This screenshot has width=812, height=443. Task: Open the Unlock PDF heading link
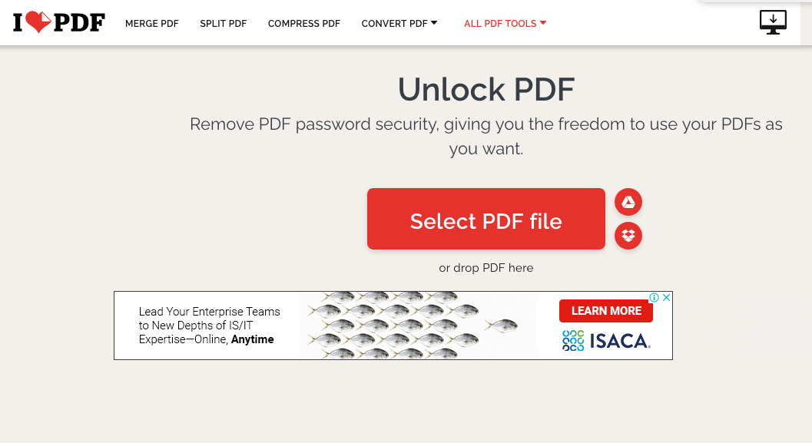click(x=486, y=89)
